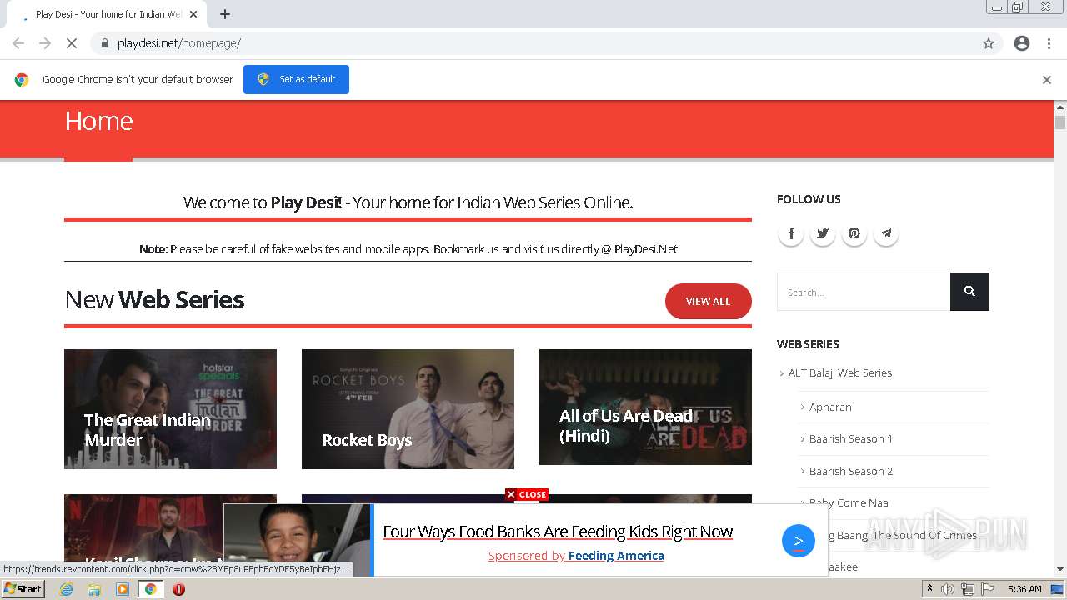The image size is (1067, 600).
Task: Open Baarish Season 2 link
Action: 851,471
